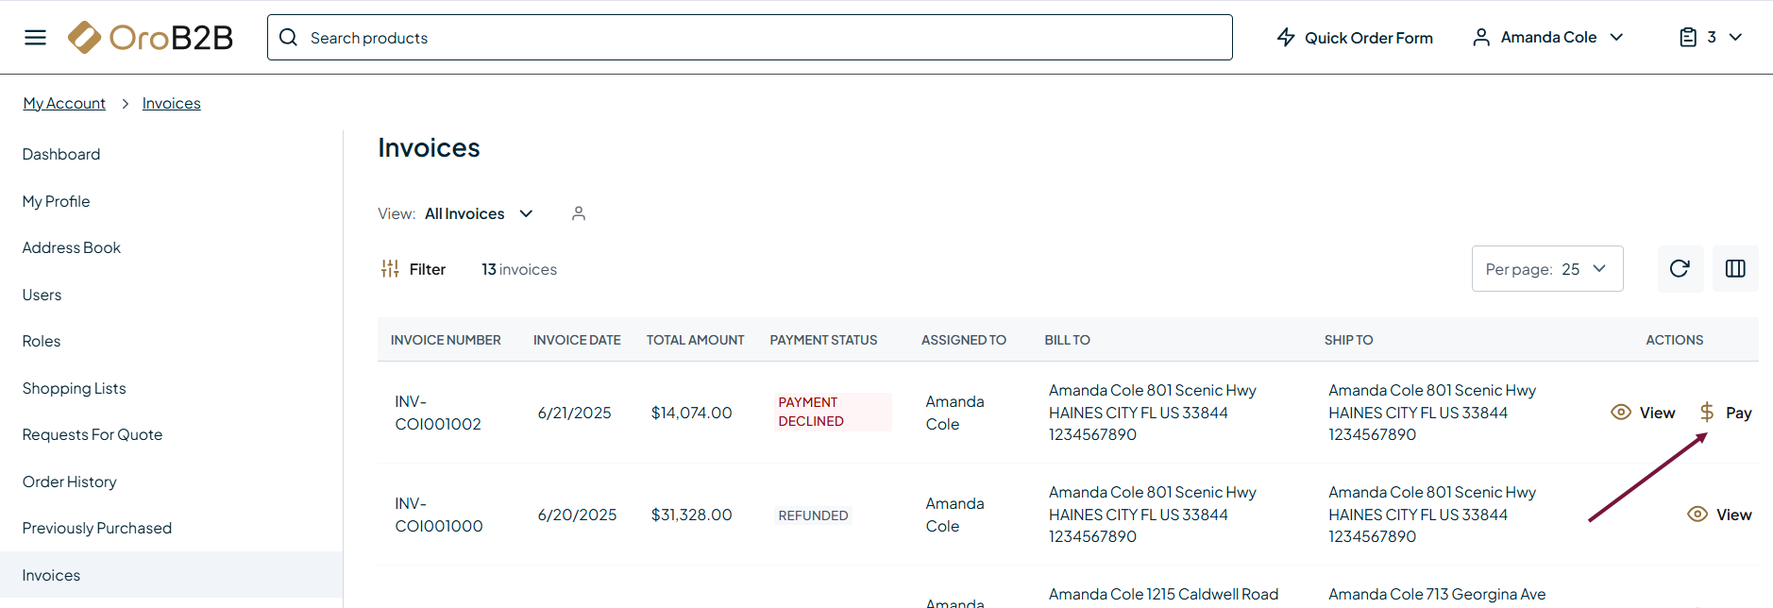View refunded invoice INV-COI001000

[x=1719, y=515]
